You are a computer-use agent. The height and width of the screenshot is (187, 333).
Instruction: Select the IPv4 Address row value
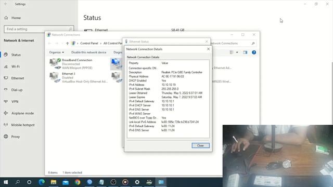(x=169, y=85)
